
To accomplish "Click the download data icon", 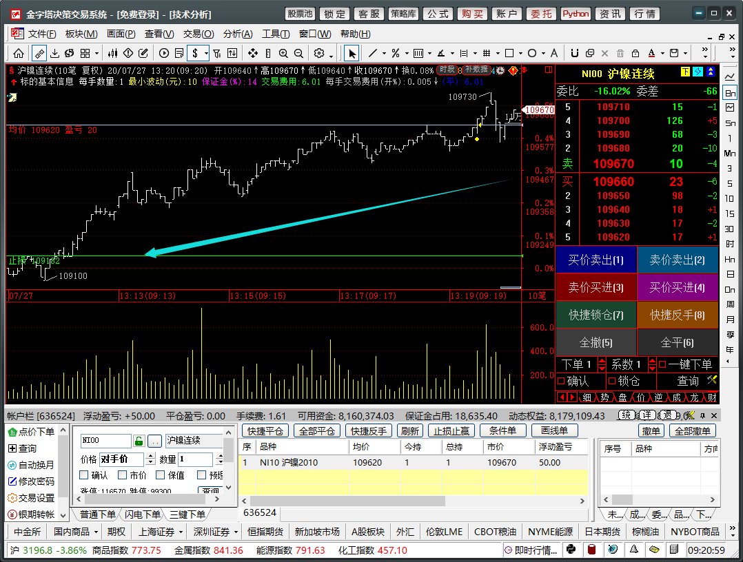I will 54,53.
